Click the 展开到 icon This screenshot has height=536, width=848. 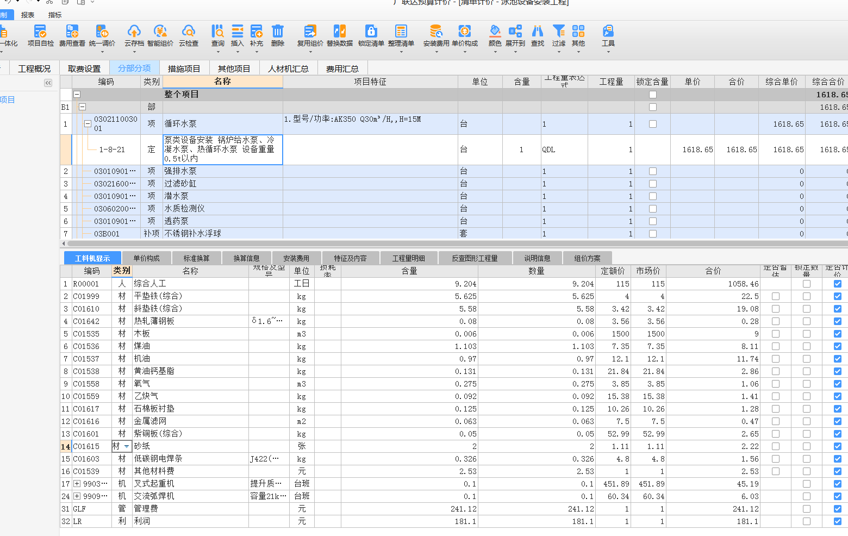[515, 35]
